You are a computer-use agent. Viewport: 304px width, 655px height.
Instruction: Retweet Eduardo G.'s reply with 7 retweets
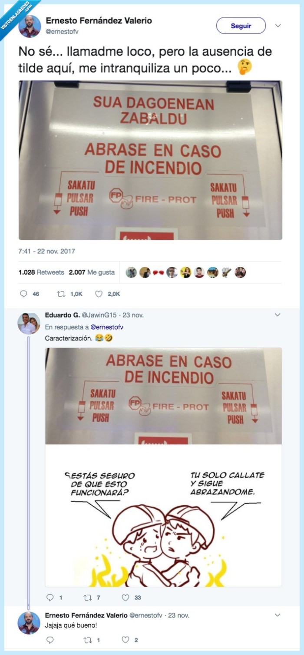click(87, 598)
